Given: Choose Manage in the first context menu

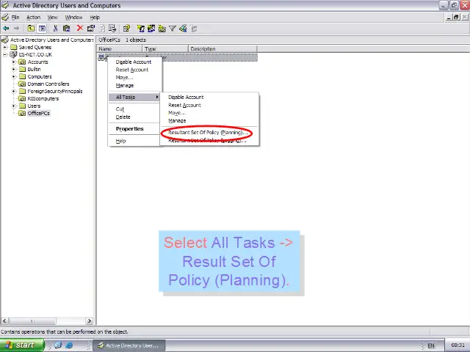Looking at the screenshot, I should (x=134, y=85).
